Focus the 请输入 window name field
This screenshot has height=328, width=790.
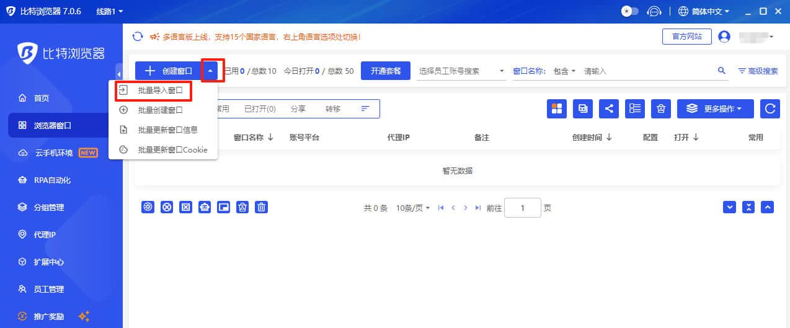[648, 71]
